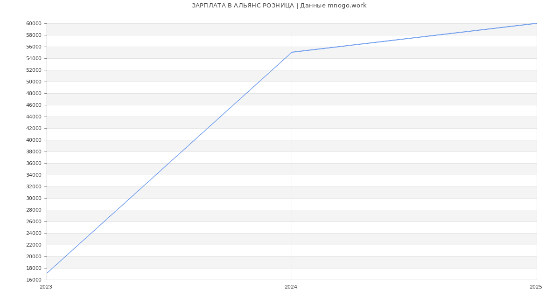Screen dimensions: 560x303
Task: Select the line's end point at 2025
Action: (536, 23)
